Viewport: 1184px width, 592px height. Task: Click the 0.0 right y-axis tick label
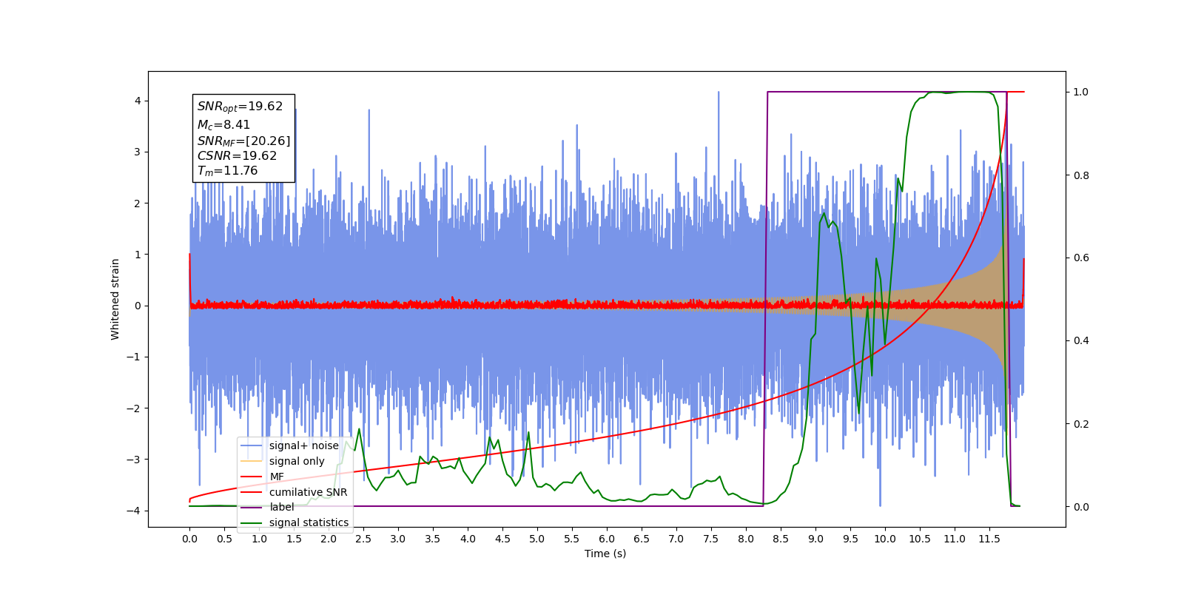[x=1081, y=507]
